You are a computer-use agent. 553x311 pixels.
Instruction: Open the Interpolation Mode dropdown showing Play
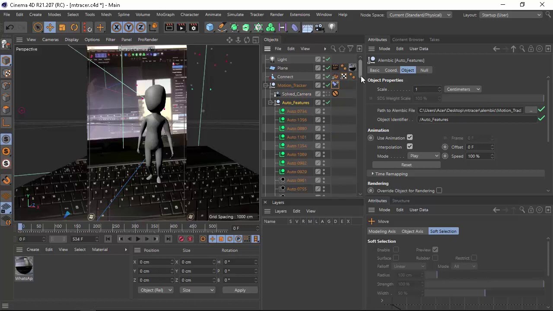pyautogui.click(x=423, y=155)
